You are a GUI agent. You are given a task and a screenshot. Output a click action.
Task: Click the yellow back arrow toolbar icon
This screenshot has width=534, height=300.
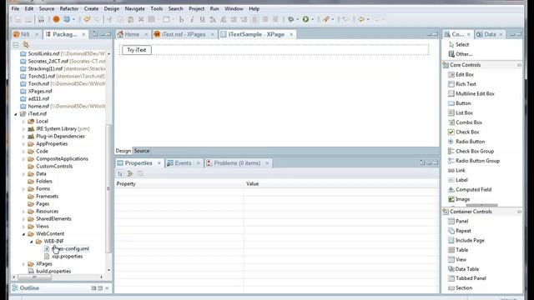click(361, 19)
